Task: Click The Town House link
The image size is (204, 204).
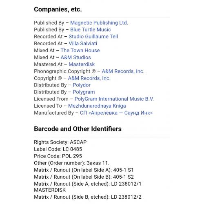Action: coord(80,51)
